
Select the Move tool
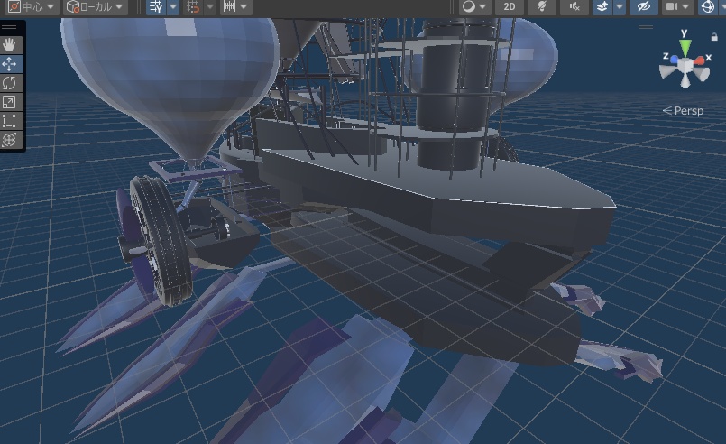coord(10,64)
